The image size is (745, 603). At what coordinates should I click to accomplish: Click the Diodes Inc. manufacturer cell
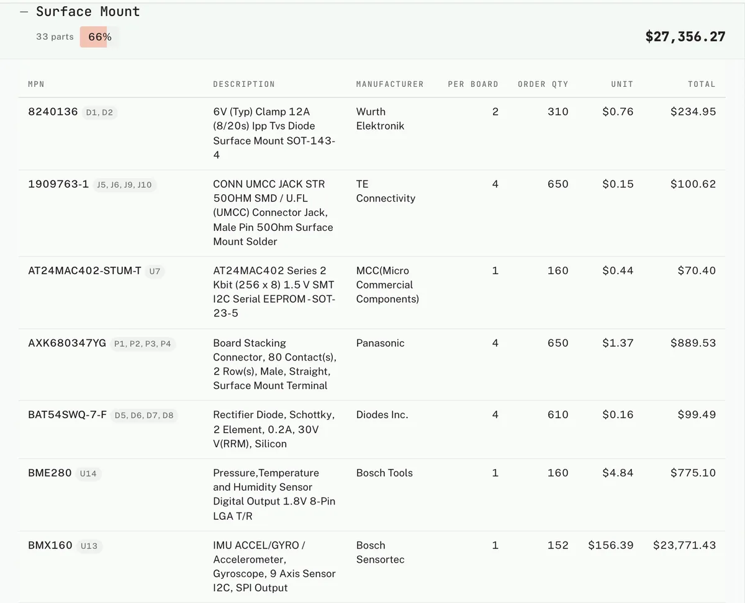click(382, 415)
